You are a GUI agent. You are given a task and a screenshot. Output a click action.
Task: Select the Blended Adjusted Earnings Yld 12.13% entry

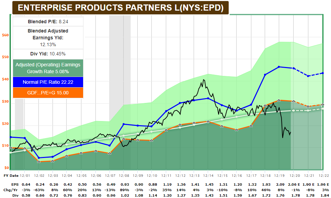click(x=48, y=38)
